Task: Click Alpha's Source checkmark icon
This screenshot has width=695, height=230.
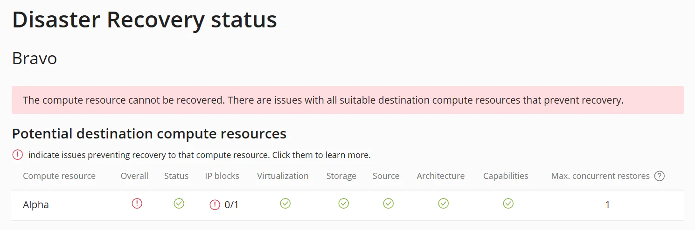Action: click(x=389, y=204)
